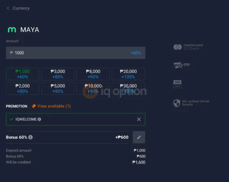The height and width of the screenshot is (182, 229).
Task: Click the Currency back link text
Action: pyautogui.click(x=21, y=8)
